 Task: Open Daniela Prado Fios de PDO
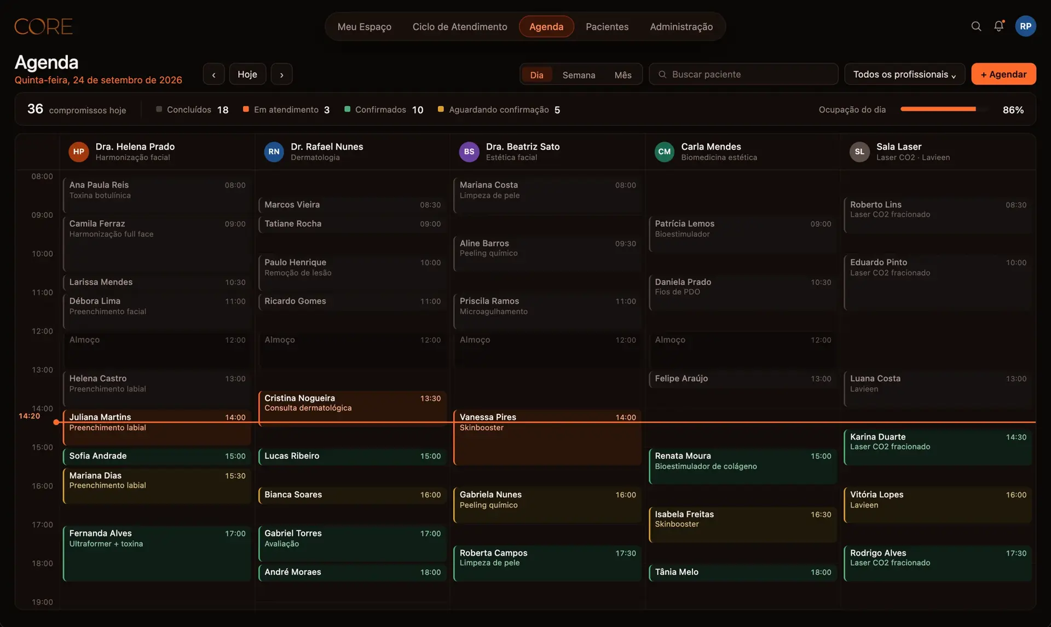coord(743,292)
